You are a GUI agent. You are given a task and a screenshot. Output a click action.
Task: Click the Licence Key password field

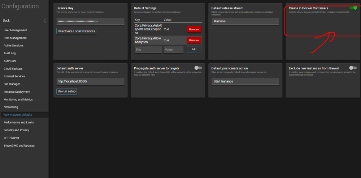(91, 21)
